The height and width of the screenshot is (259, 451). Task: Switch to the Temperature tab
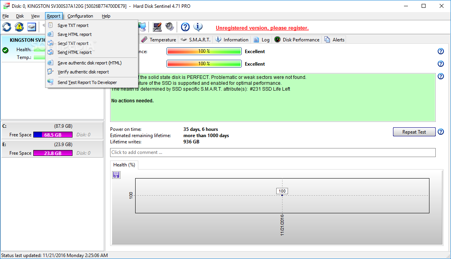(x=159, y=39)
